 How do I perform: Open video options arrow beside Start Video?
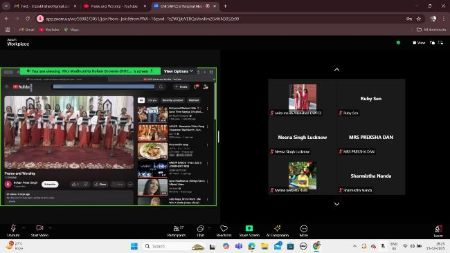[51, 228]
